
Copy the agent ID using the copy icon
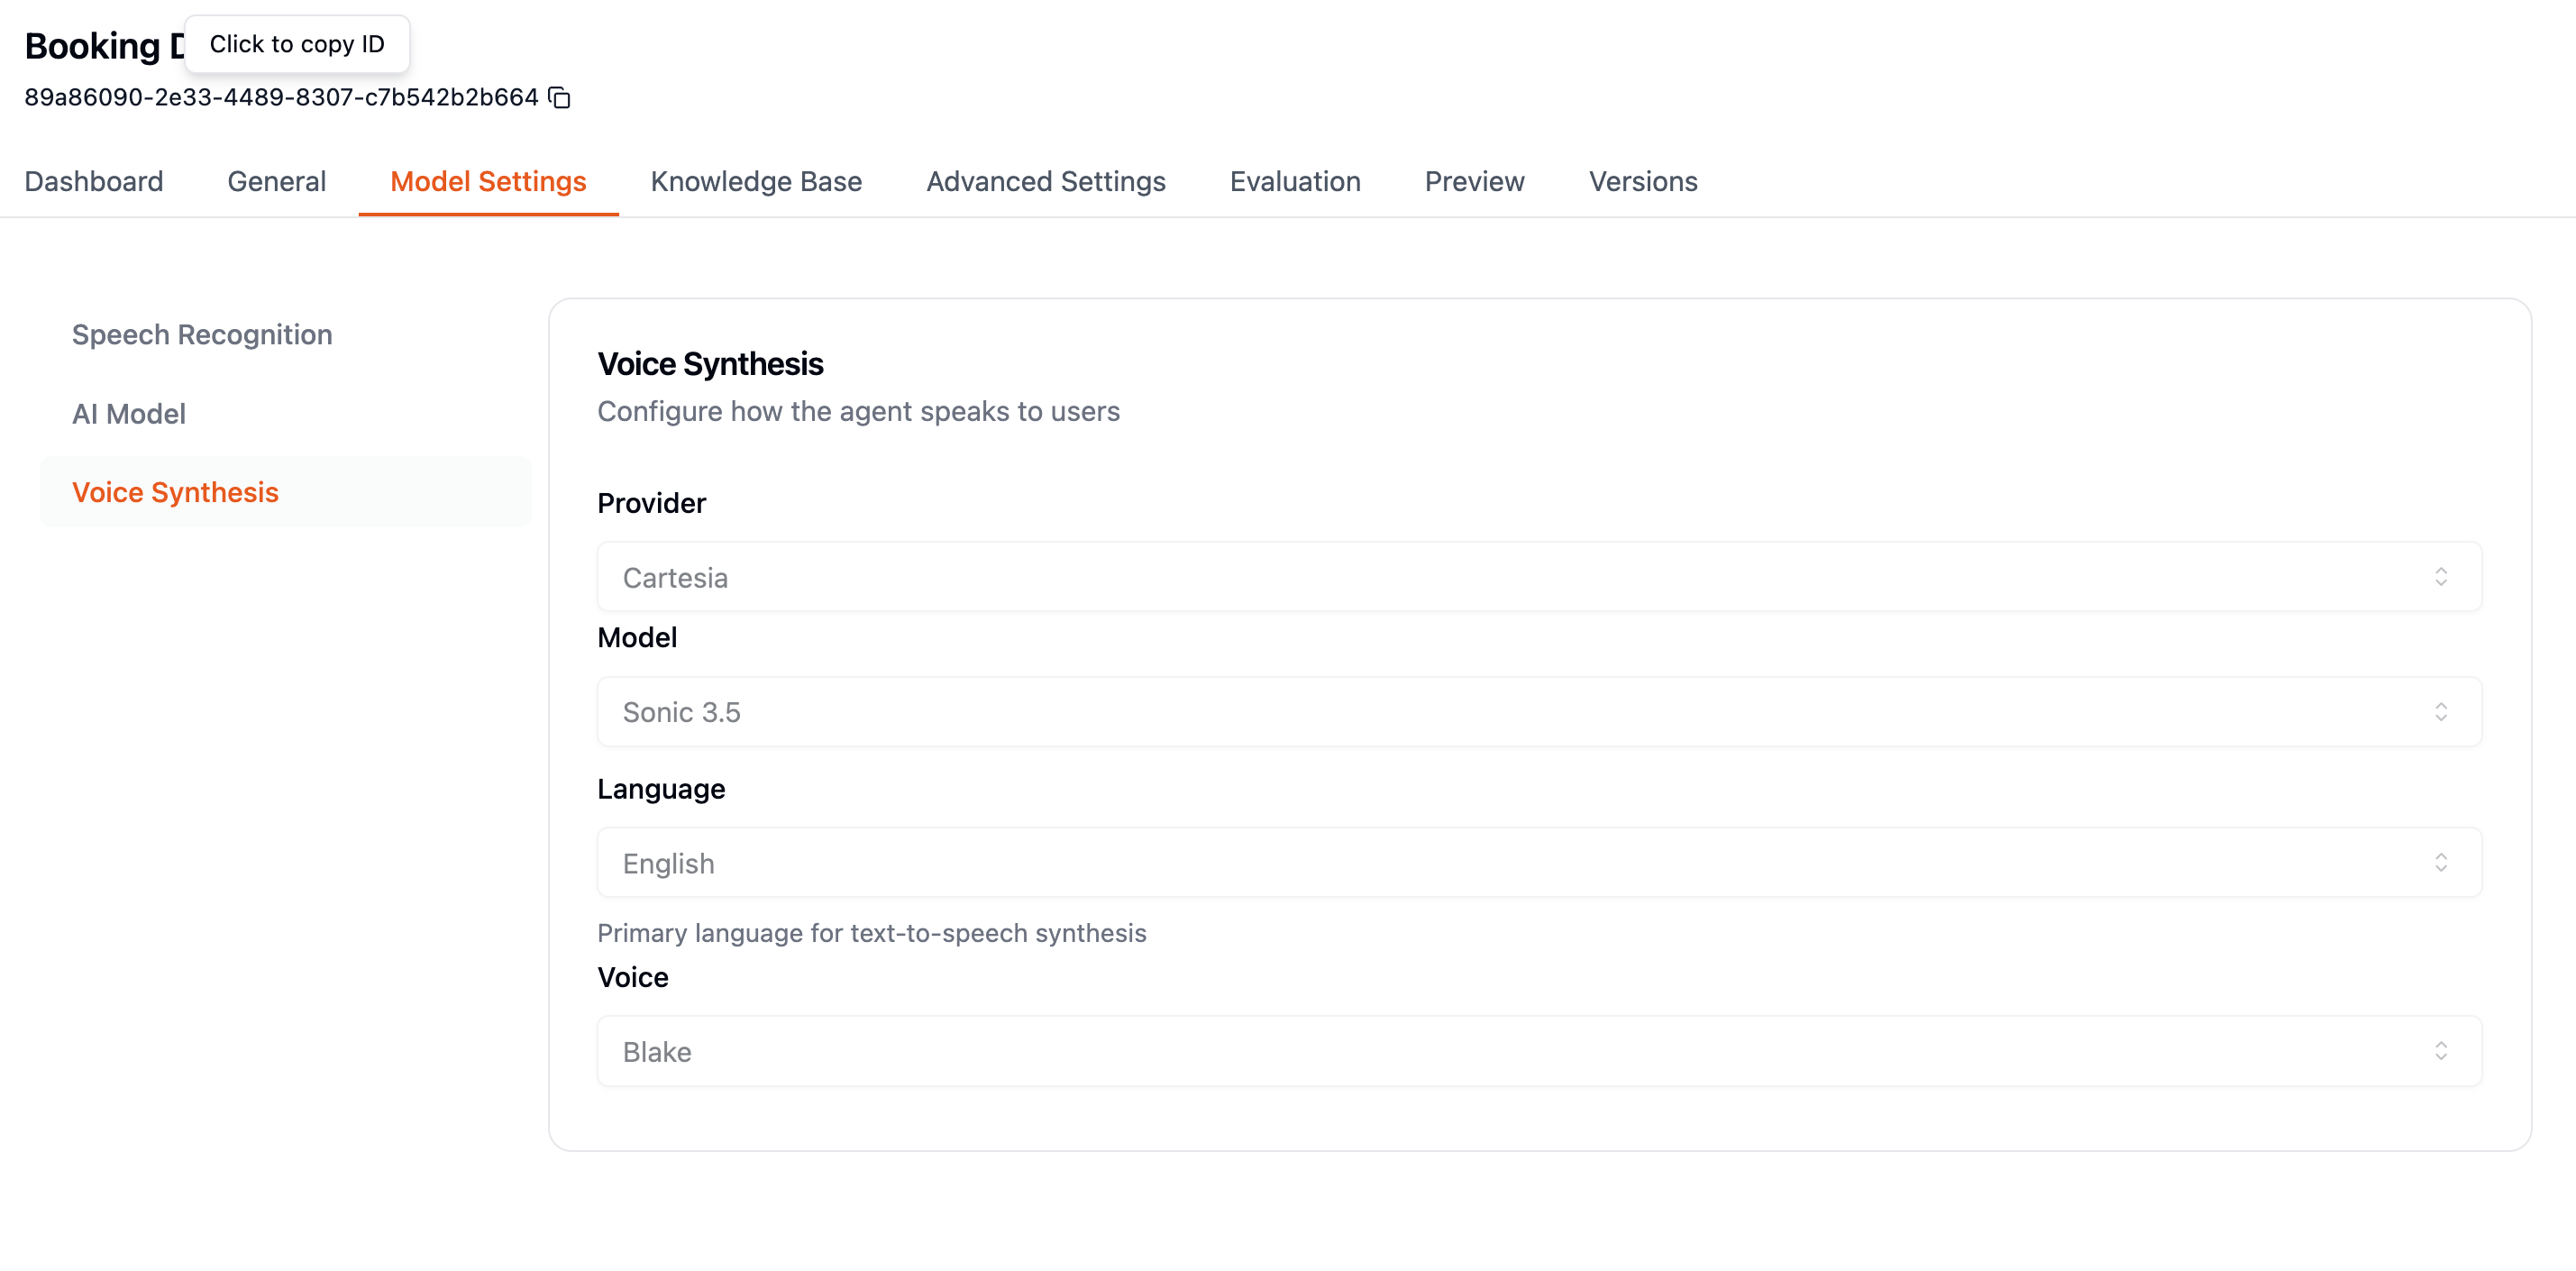(560, 98)
